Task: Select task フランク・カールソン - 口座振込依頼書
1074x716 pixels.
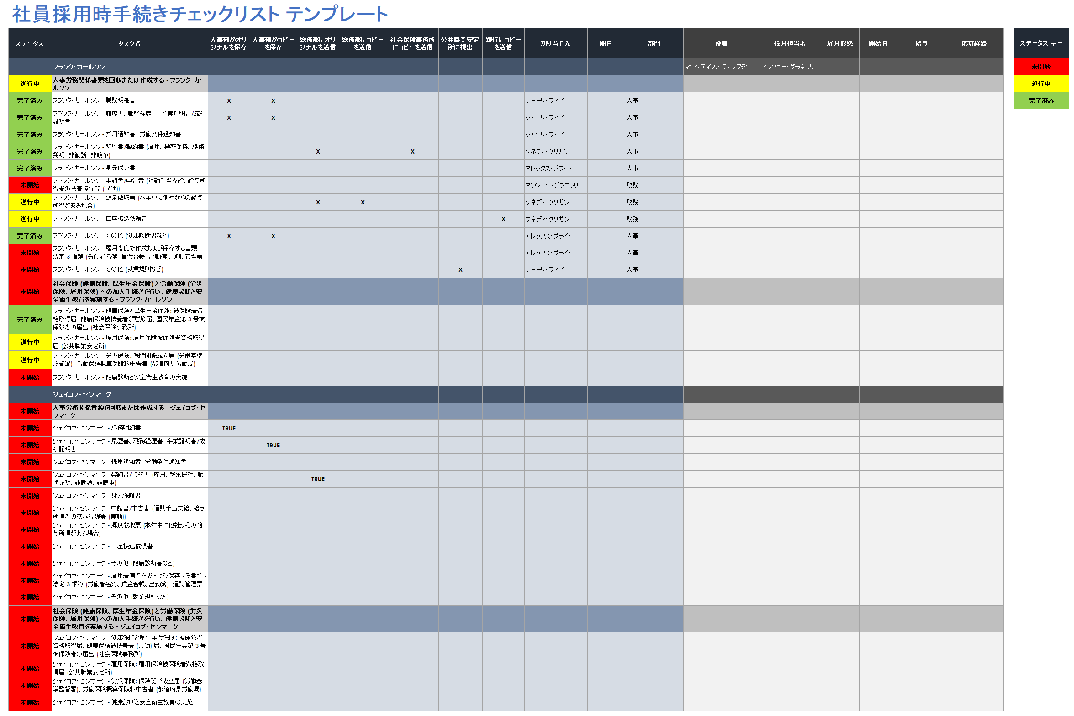Action: [x=130, y=219]
